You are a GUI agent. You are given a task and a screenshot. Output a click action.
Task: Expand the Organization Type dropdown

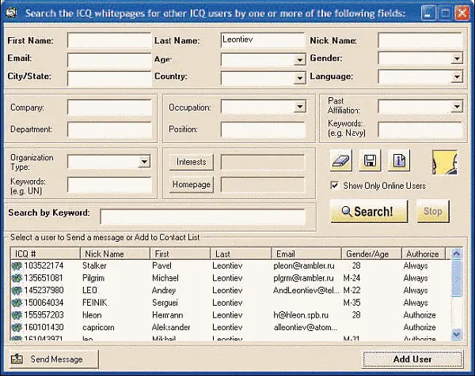click(x=144, y=161)
